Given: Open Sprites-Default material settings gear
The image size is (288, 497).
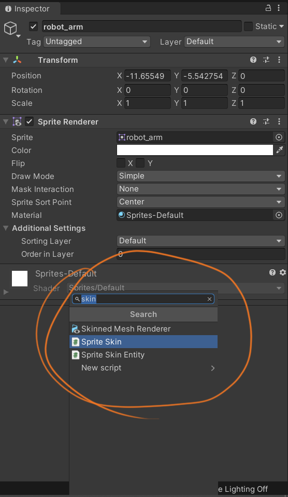Looking at the screenshot, I should (x=283, y=272).
